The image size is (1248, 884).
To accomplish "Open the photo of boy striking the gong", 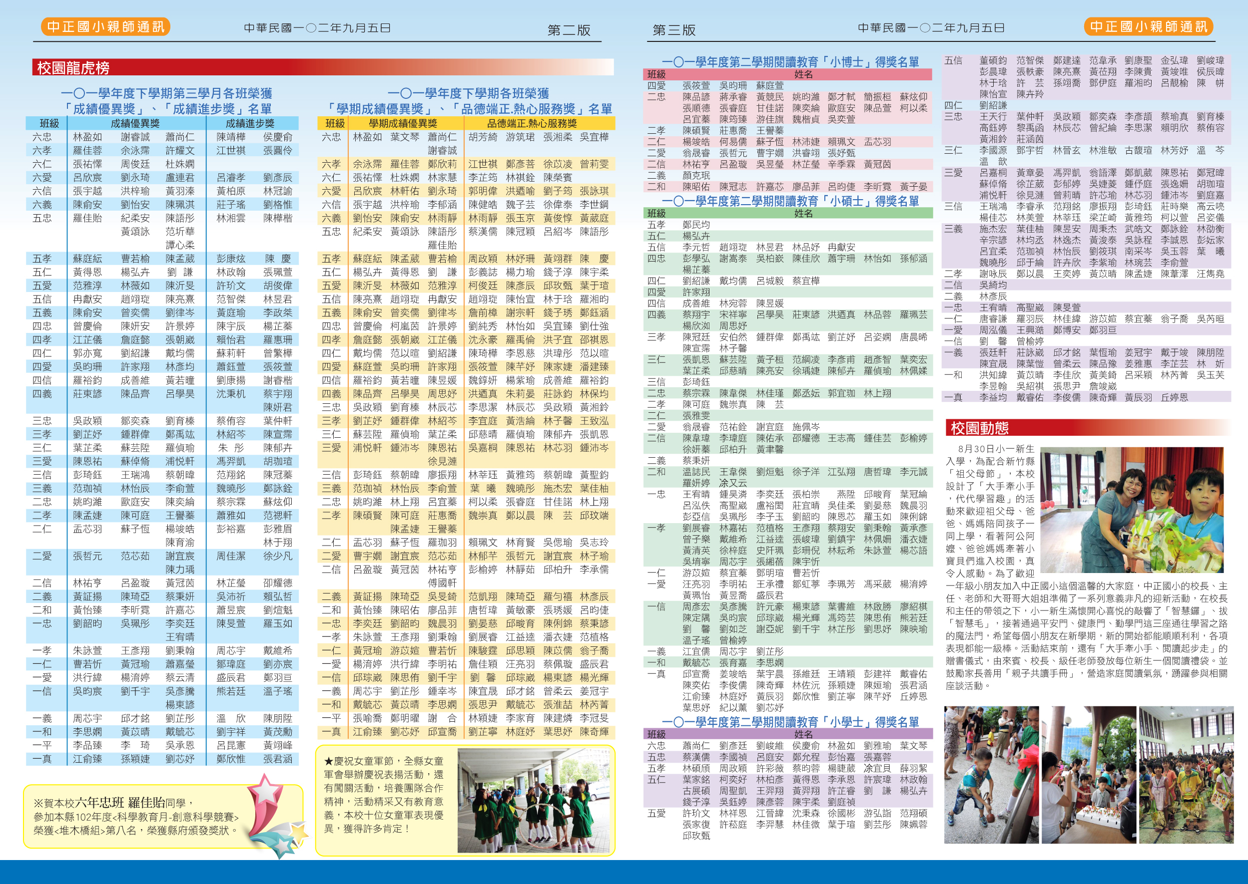I will pyautogui.click(x=991, y=775).
